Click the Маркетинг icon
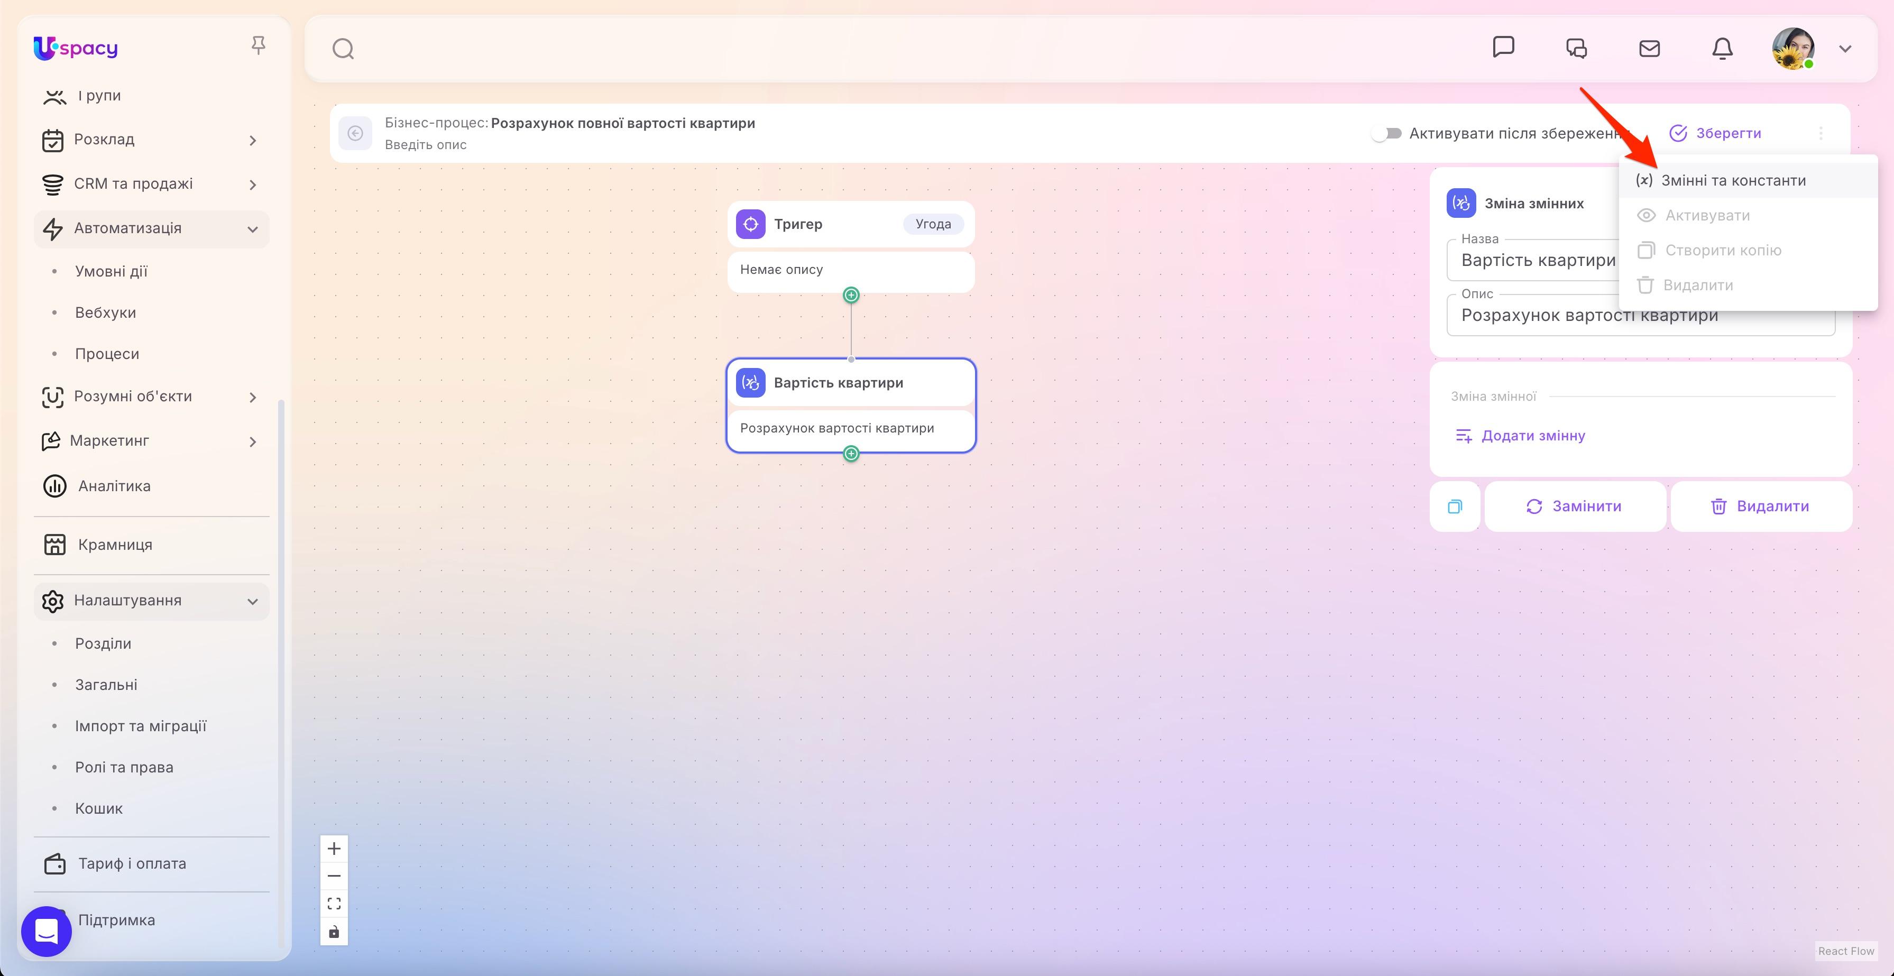This screenshot has height=976, width=1894. [x=51, y=441]
